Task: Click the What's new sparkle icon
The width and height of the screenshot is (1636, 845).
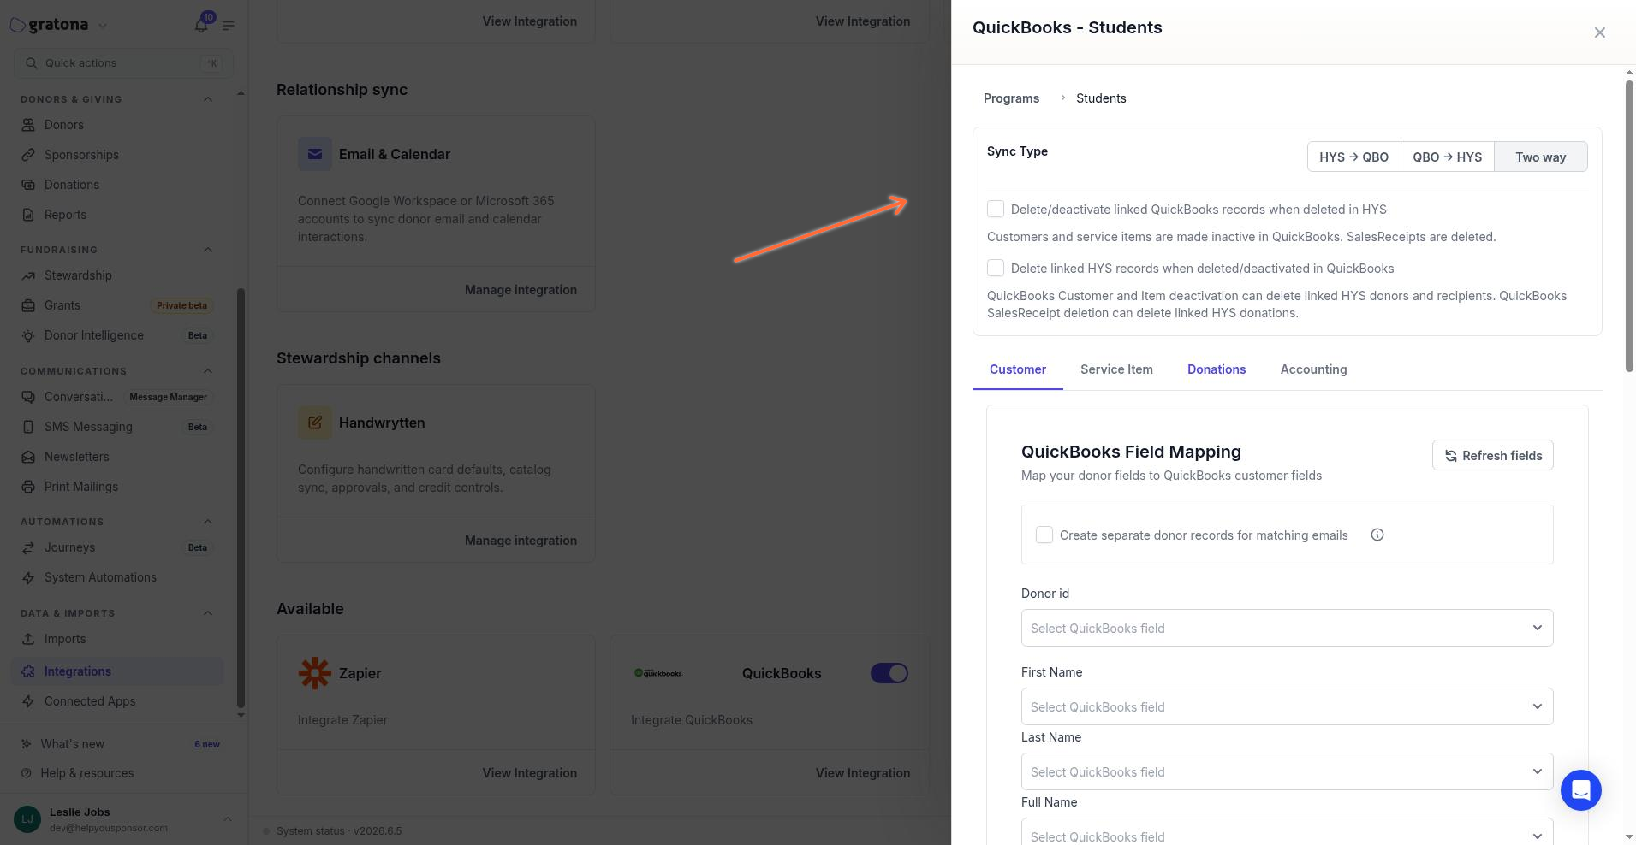Action: point(27,744)
